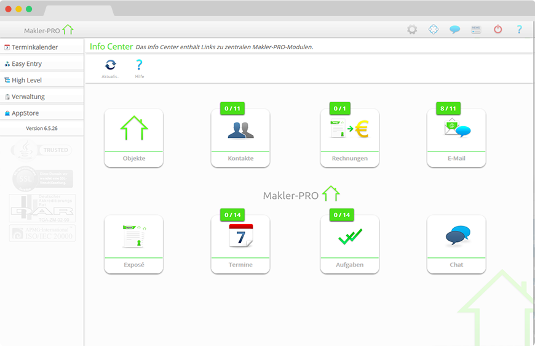Click the 0/11 badge on Kontakte
The width and height of the screenshot is (535, 346).
(x=232, y=108)
